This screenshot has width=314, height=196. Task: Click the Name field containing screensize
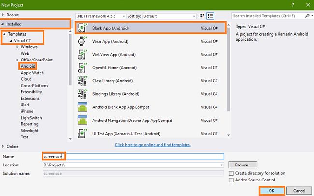point(133,156)
